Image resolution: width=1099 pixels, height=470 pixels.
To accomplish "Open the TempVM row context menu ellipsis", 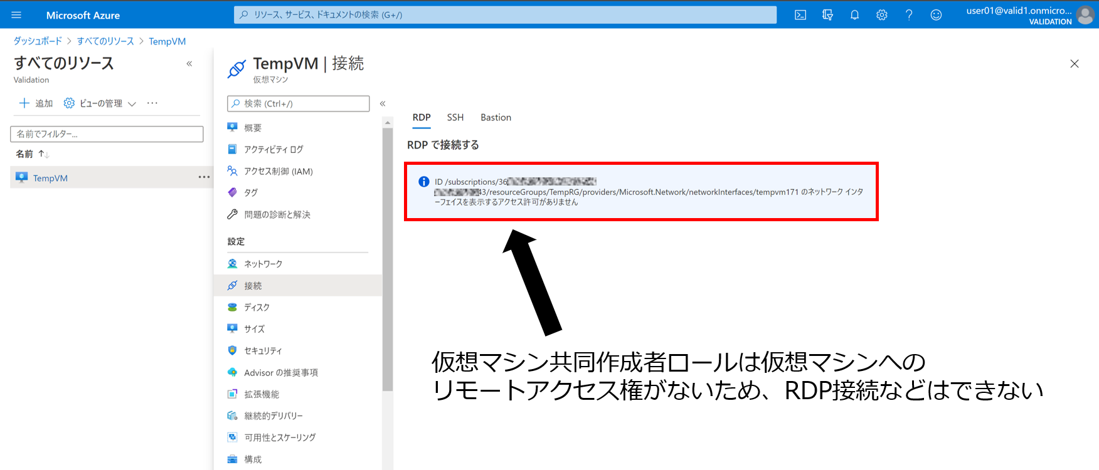I will click(x=204, y=177).
